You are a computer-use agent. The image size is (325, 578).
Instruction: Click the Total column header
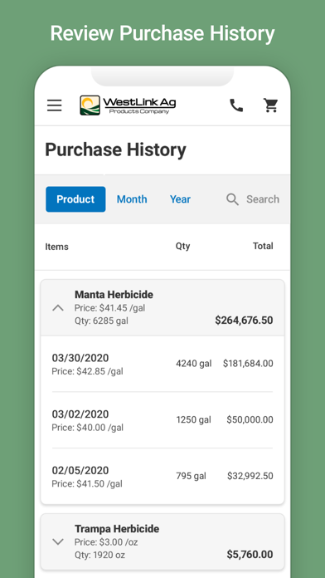point(263,246)
